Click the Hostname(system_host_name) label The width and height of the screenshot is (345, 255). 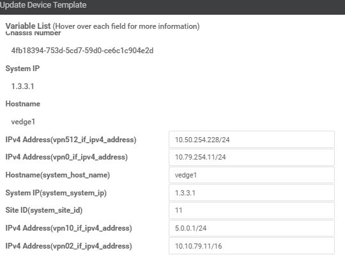pos(57,175)
